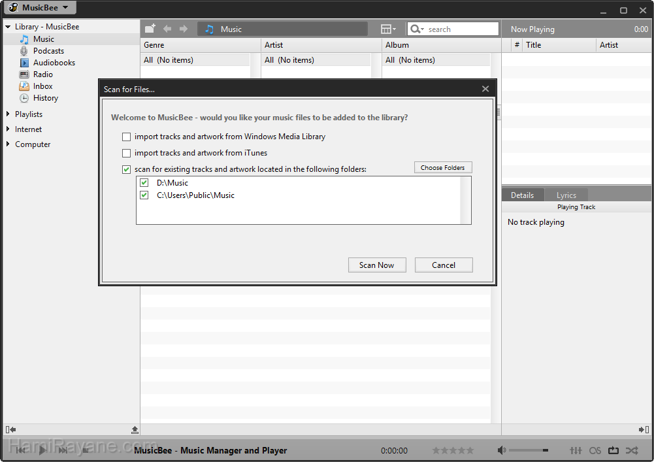Skip to next track
The width and height of the screenshot is (654, 462).
pos(63,450)
